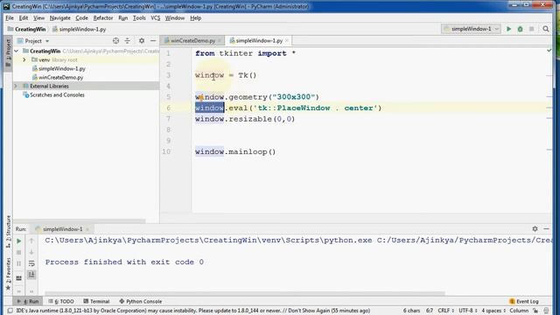The height and width of the screenshot is (315, 560).
Task: Change 4 spaces indent setting in status bar
Action: pyautogui.click(x=493, y=311)
